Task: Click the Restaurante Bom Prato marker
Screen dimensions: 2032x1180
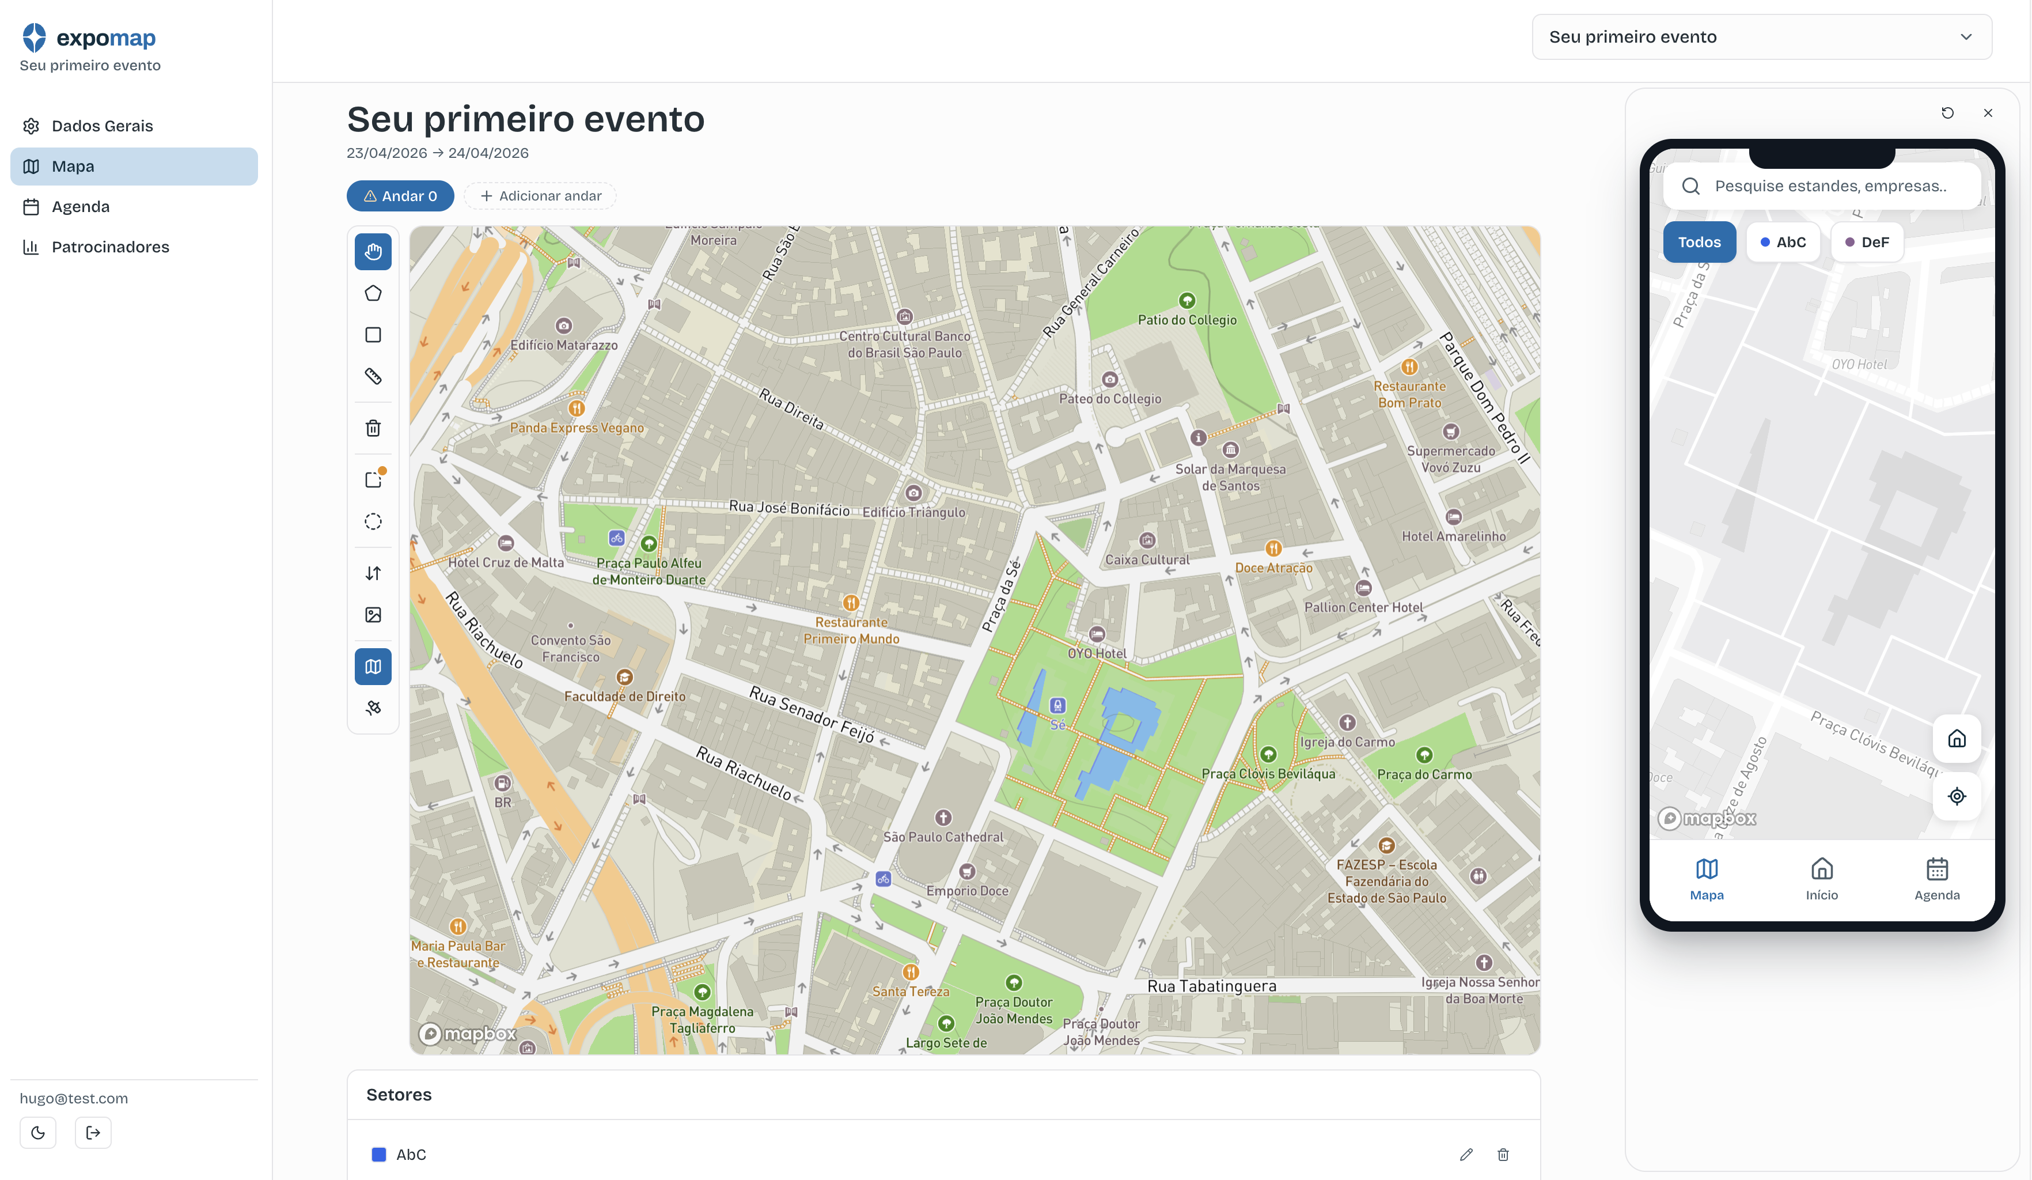Action: [x=1409, y=367]
